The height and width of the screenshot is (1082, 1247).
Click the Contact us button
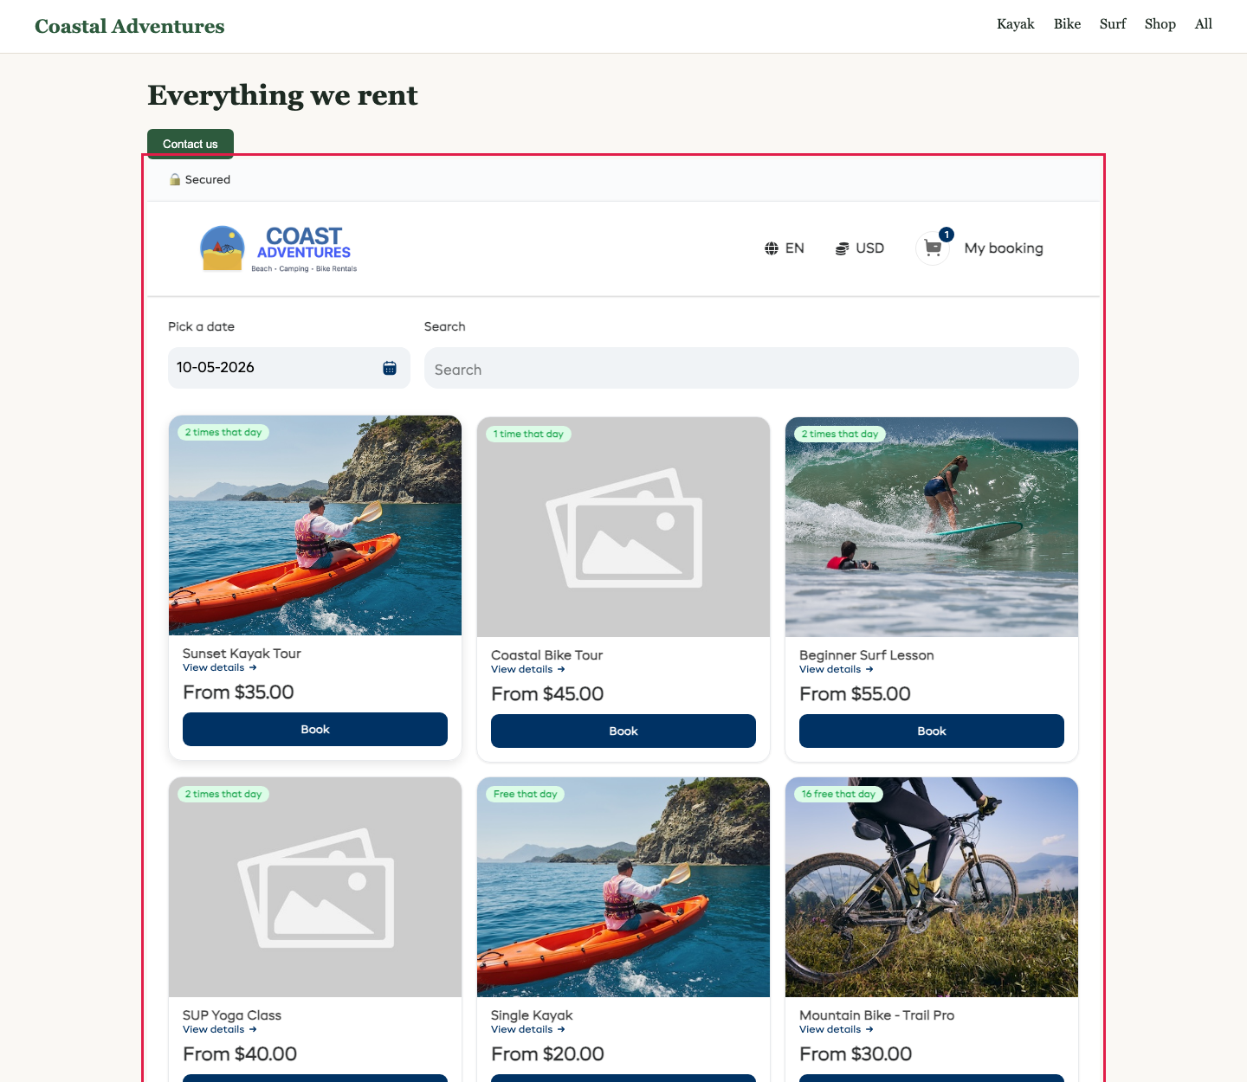191,144
